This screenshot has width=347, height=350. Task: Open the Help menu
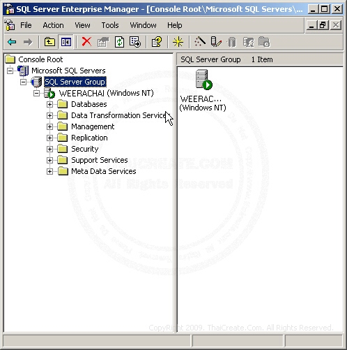175,25
